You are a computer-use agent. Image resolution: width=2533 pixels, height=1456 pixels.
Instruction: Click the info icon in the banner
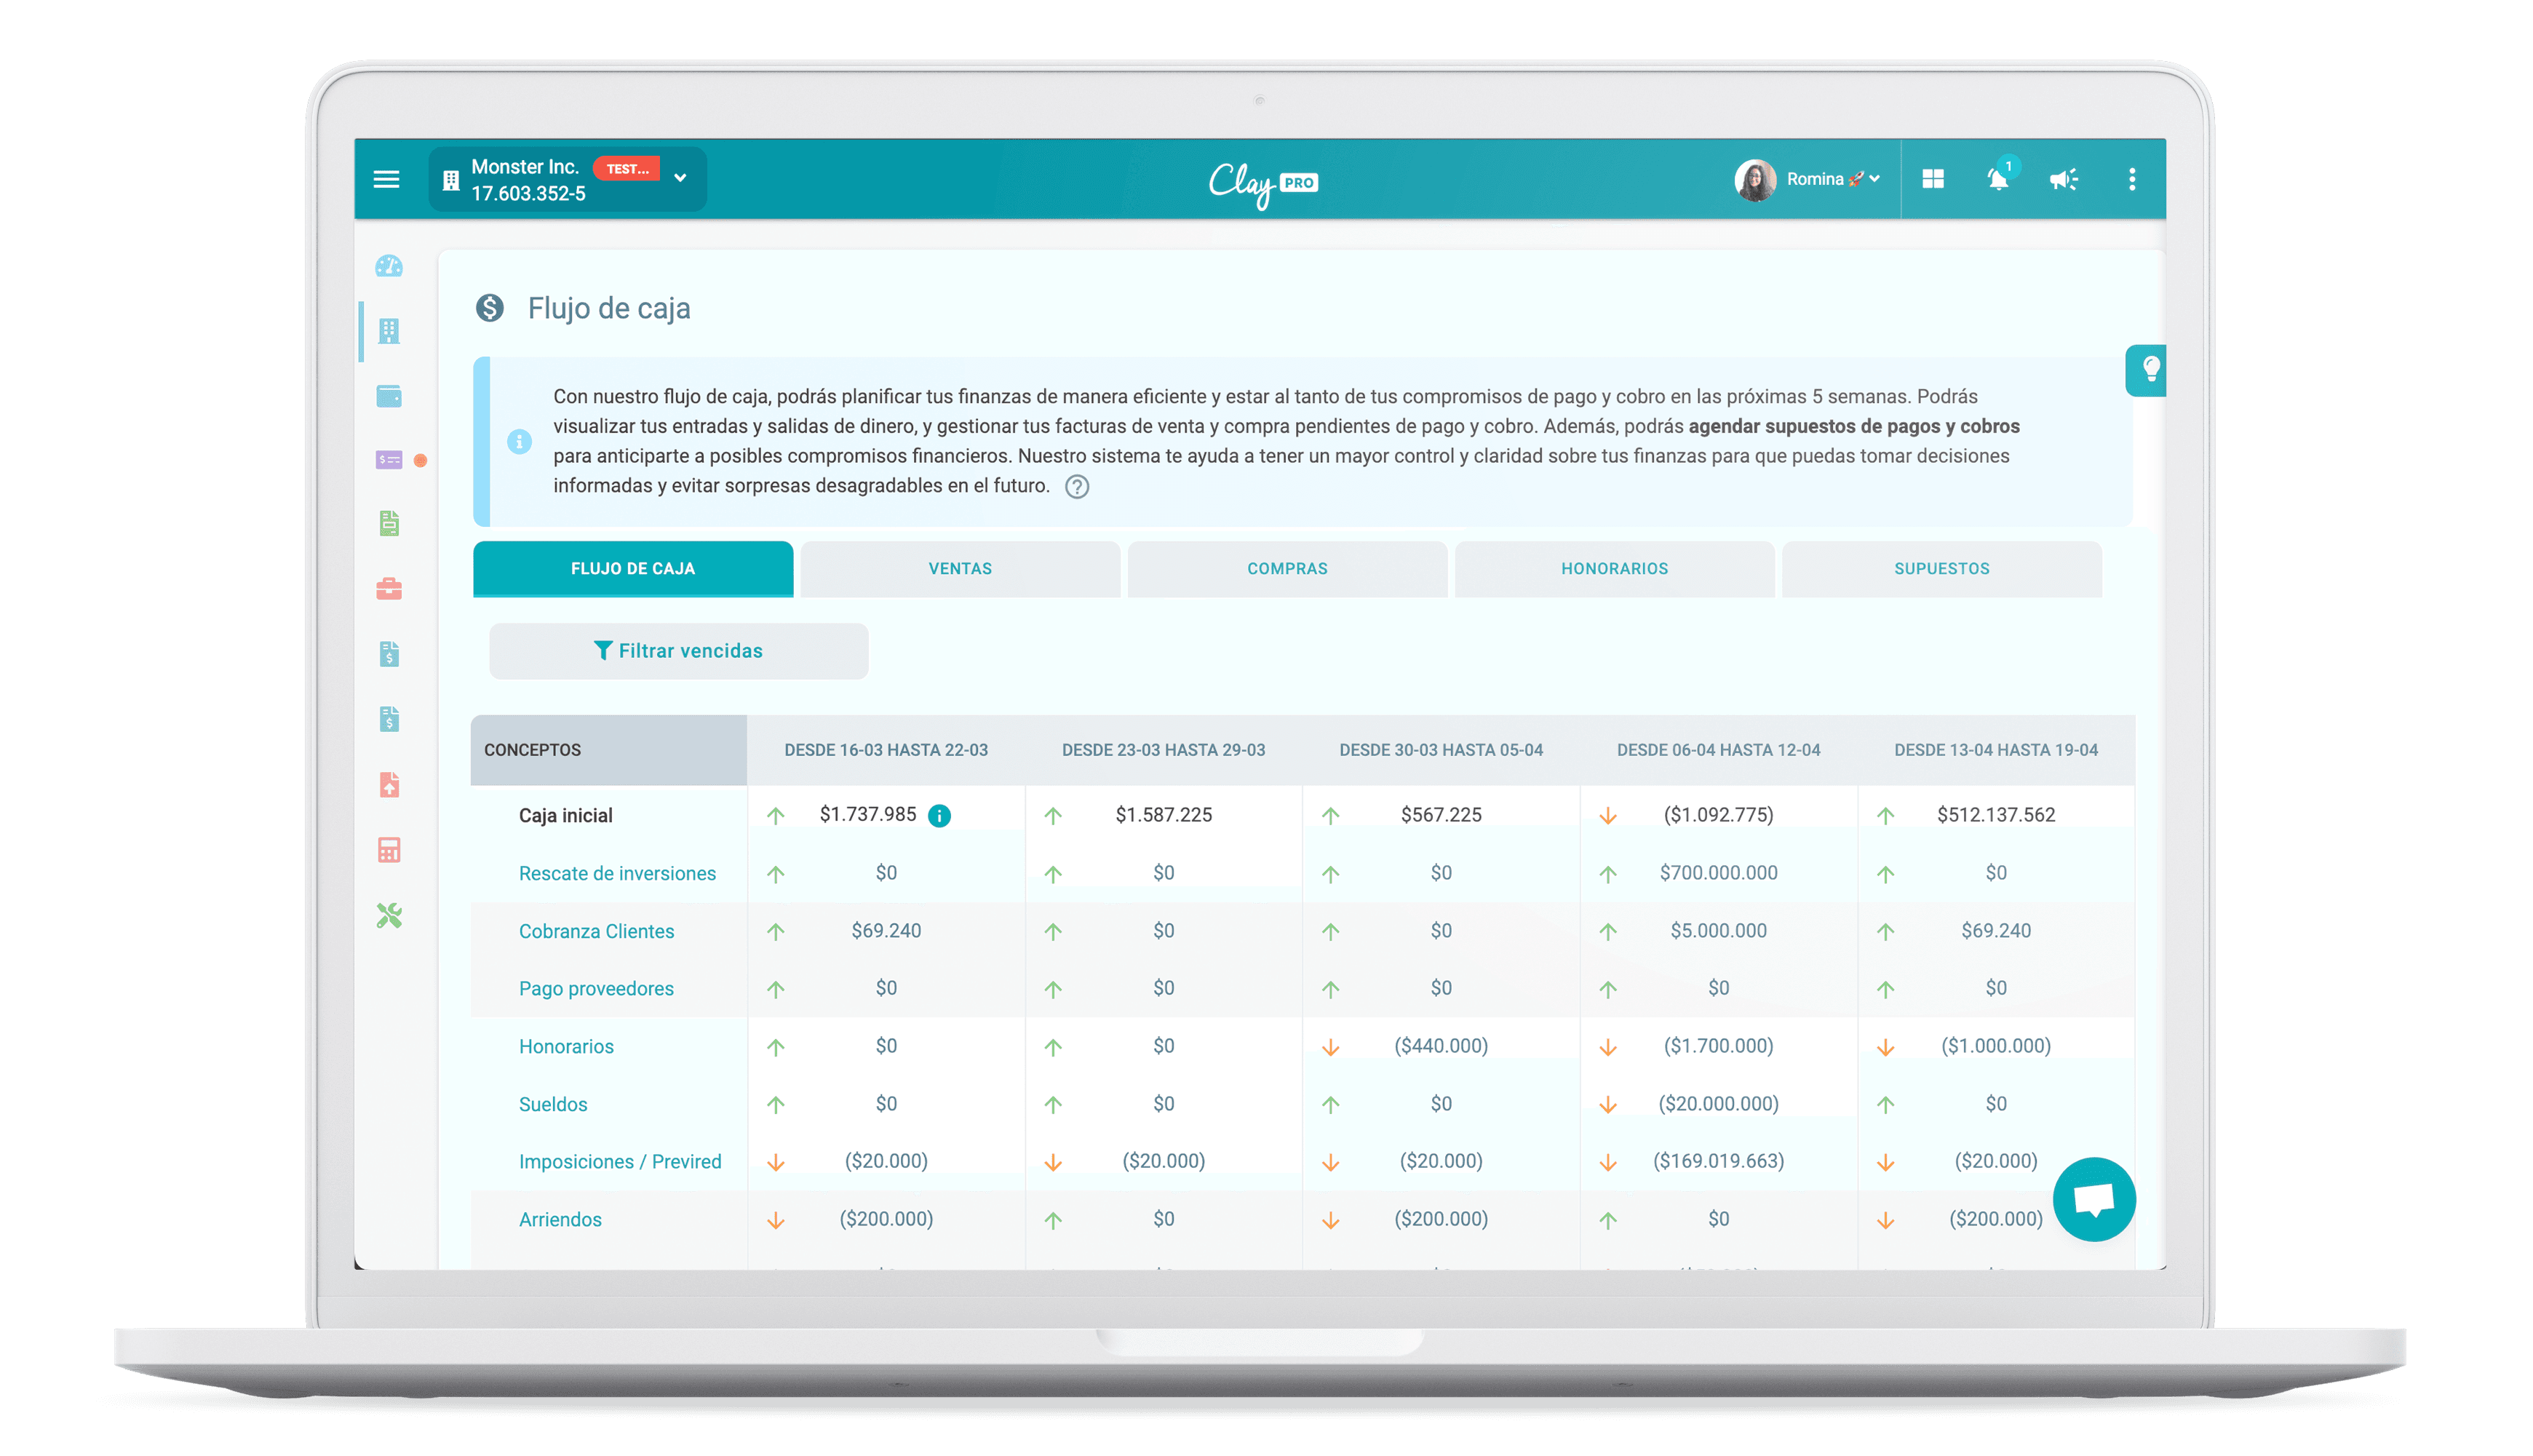519,441
